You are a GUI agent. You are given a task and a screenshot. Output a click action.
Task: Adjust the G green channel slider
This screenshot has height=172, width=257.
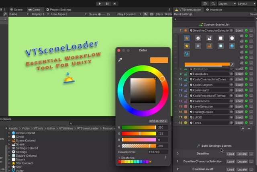139,133
